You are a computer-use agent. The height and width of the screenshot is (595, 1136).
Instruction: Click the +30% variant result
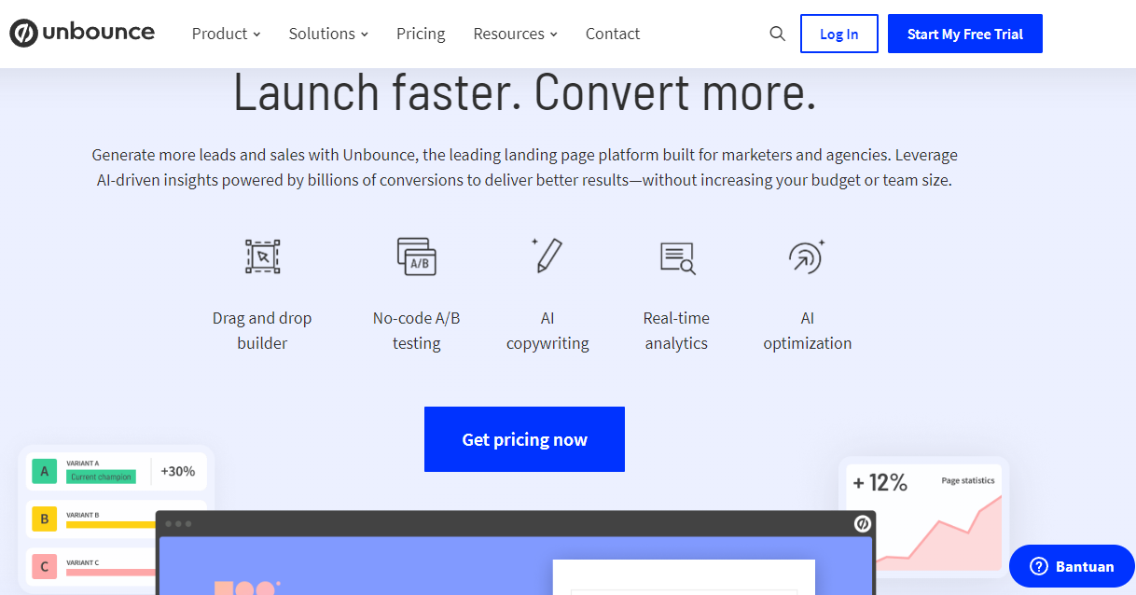[177, 471]
